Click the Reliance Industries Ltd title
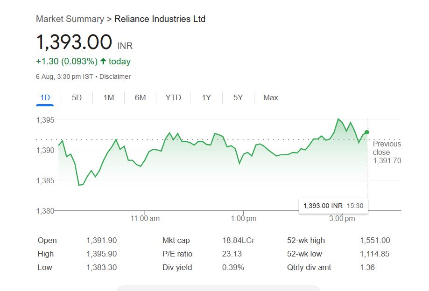Screen dimensions: 429x291 pos(160,19)
